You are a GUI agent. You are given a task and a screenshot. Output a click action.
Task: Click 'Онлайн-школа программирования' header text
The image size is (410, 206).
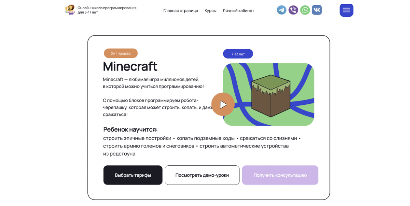pos(107,8)
